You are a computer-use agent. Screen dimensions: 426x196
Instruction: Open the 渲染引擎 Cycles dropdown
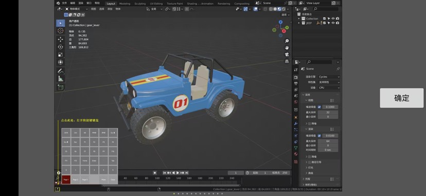(329, 77)
